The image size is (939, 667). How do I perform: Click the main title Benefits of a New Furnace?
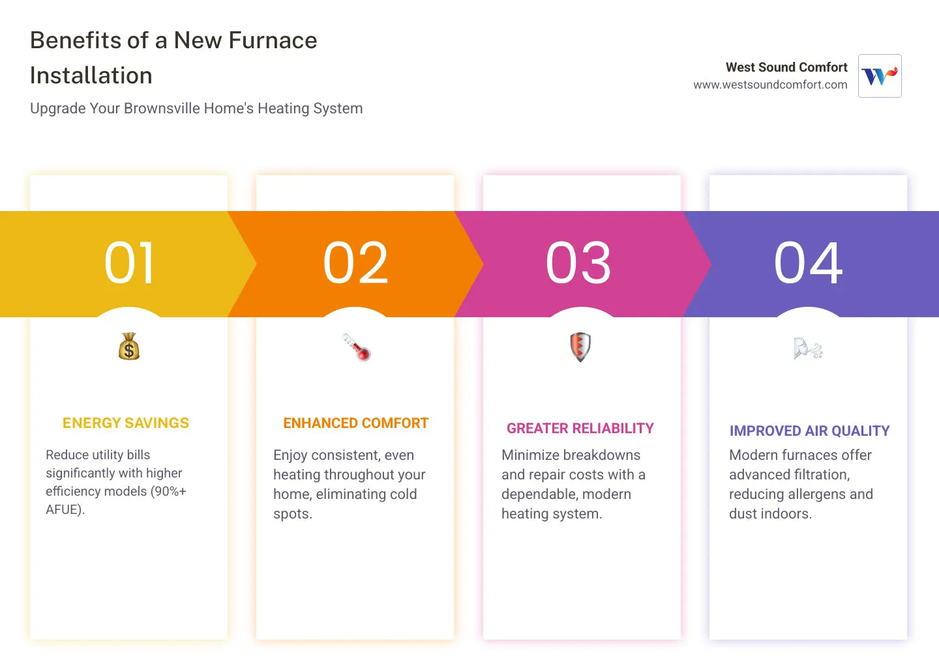point(173,40)
